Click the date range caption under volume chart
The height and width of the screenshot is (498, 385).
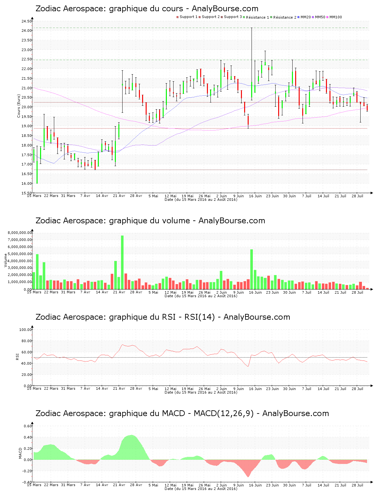[x=201, y=296]
